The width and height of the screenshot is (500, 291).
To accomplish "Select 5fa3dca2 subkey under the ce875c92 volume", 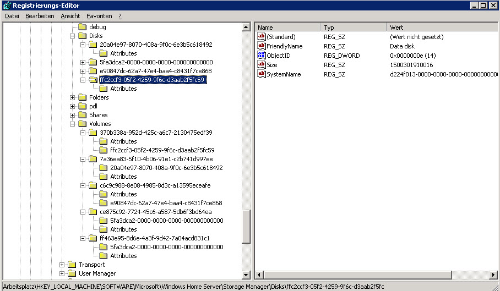I will pyautogui.click(x=167, y=221).
